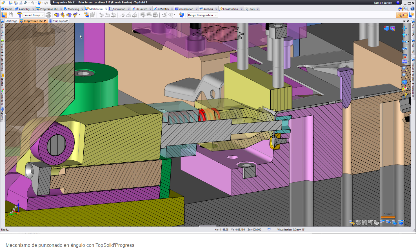
Task: Click the rendering color palette icon
Action: [404, 89]
